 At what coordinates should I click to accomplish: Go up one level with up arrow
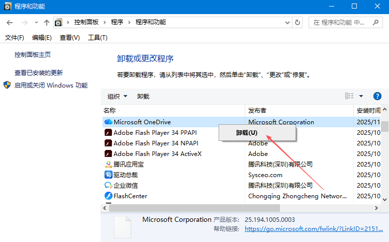[x=47, y=23]
